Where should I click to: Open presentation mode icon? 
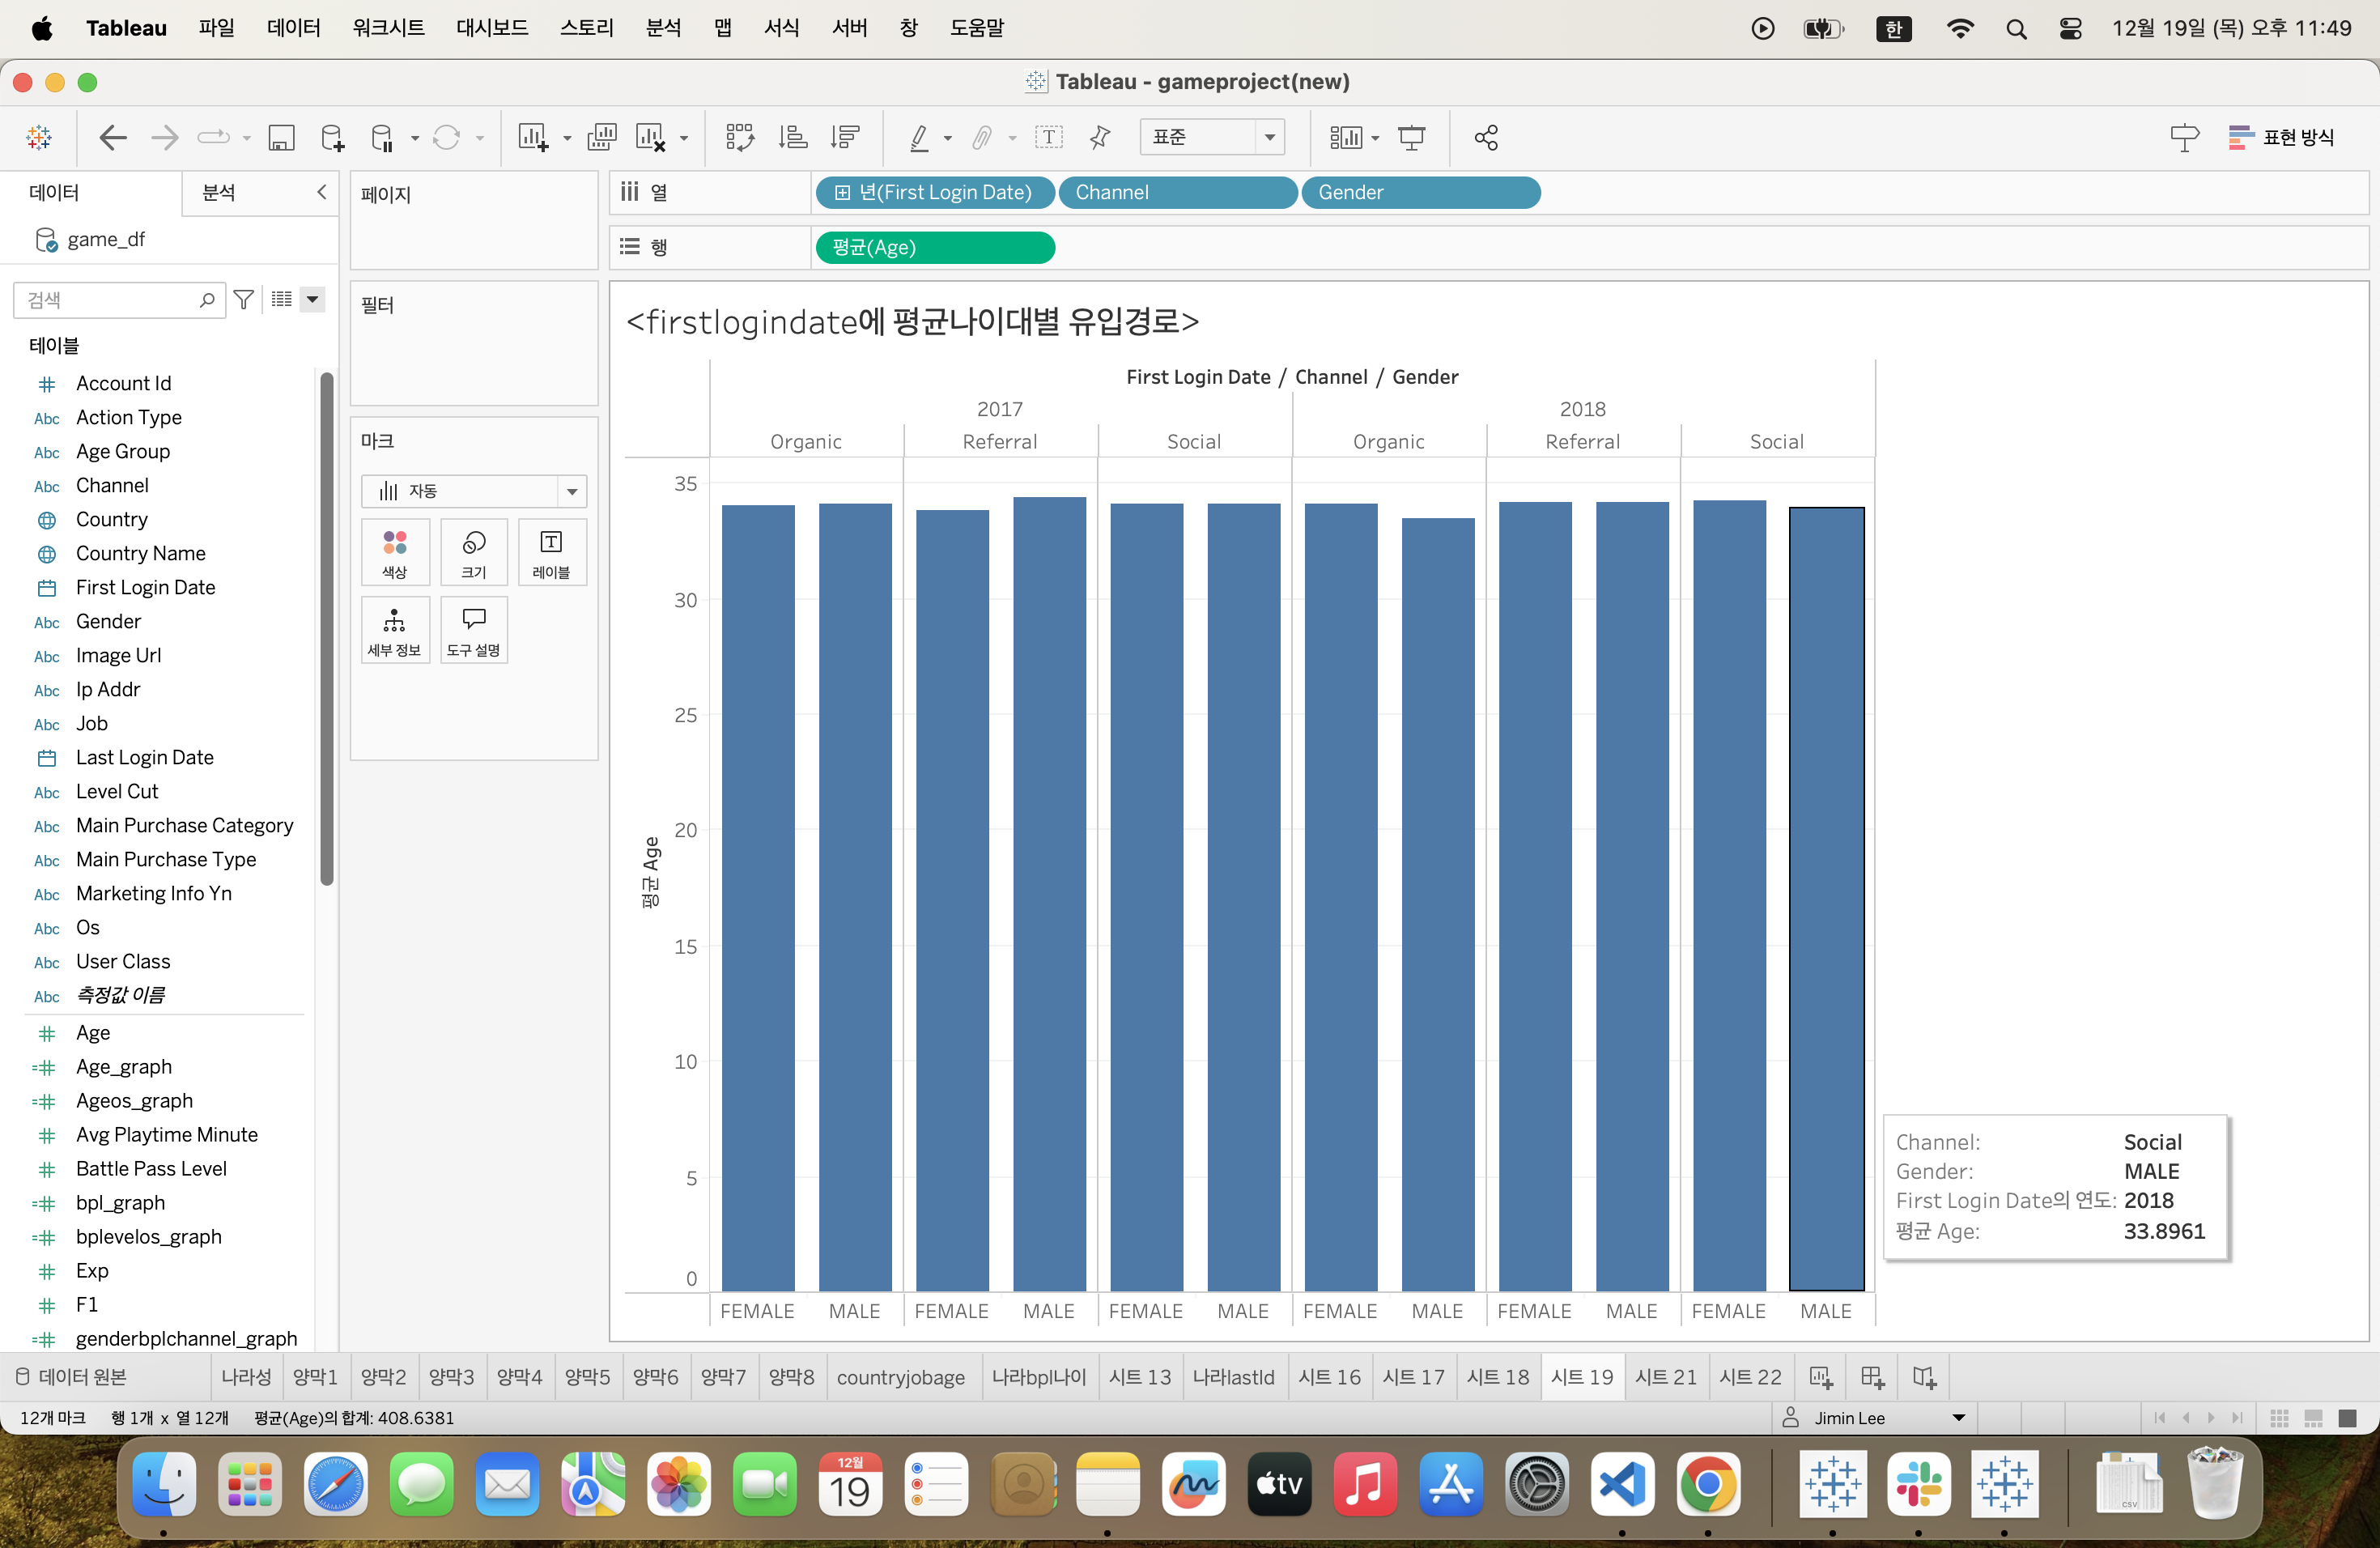pos(1411,137)
